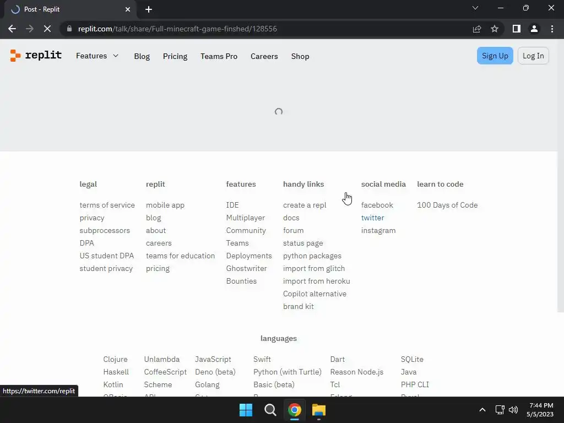Open the instagram social link
The image size is (564, 423).
[x=378, y=231]
